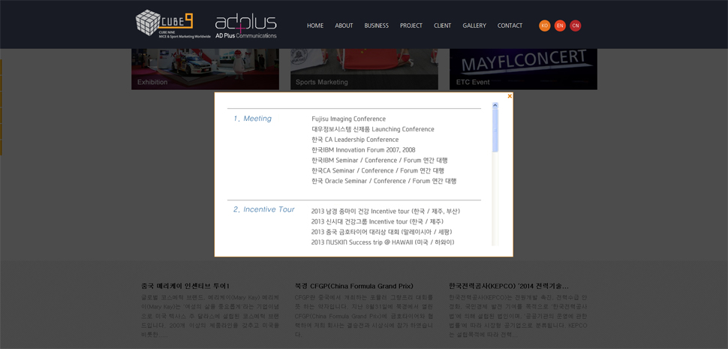
Task: Close the popup with the orange X
Action: (510, 96)
